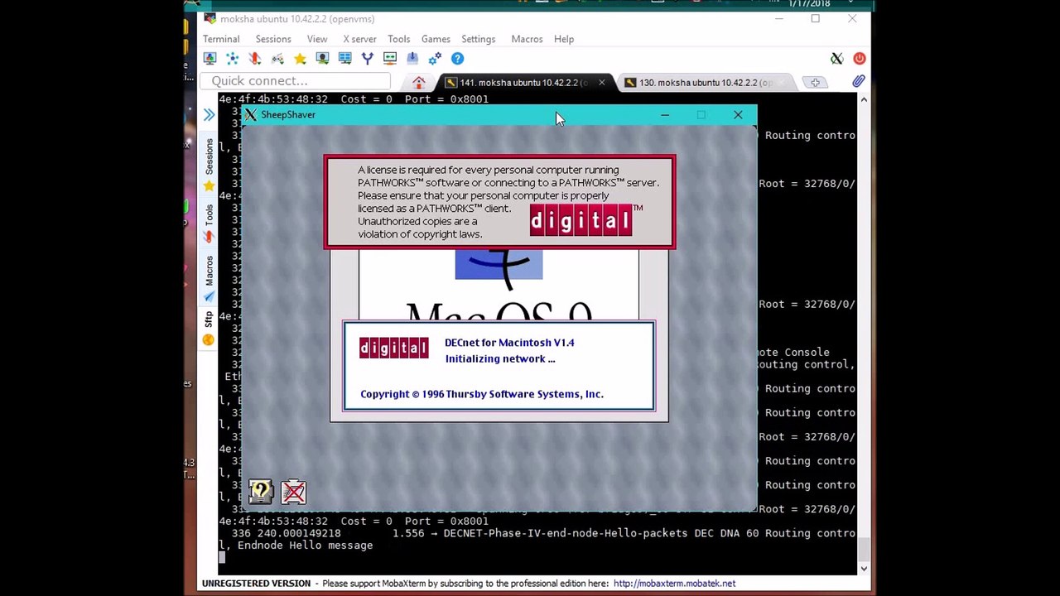Click the question mark disk icon in SheepShaver

click(x=261, y=492)
